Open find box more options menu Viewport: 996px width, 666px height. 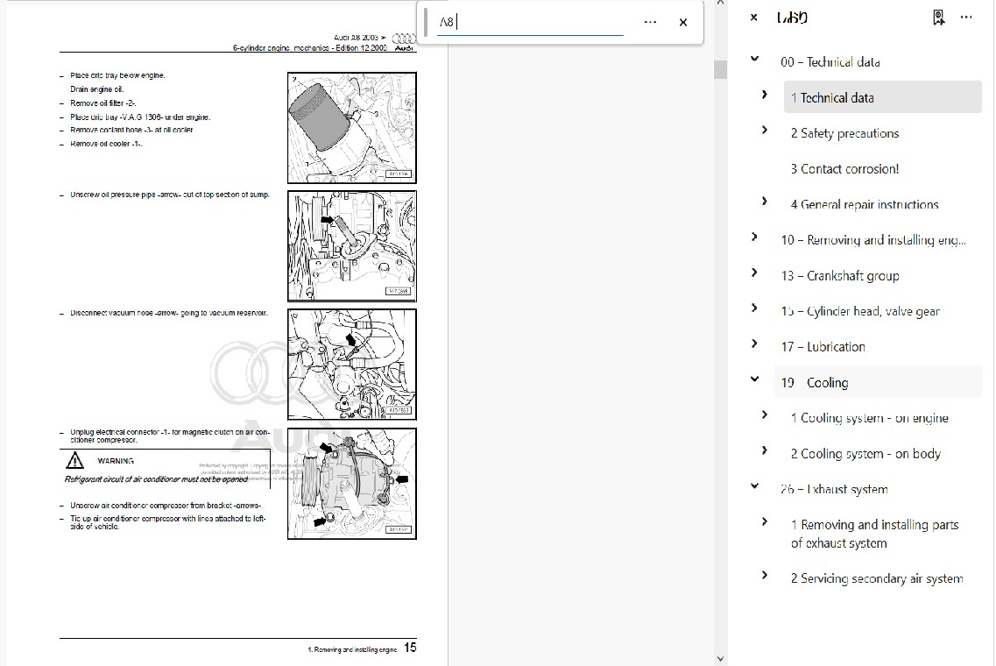coord(650,22)
